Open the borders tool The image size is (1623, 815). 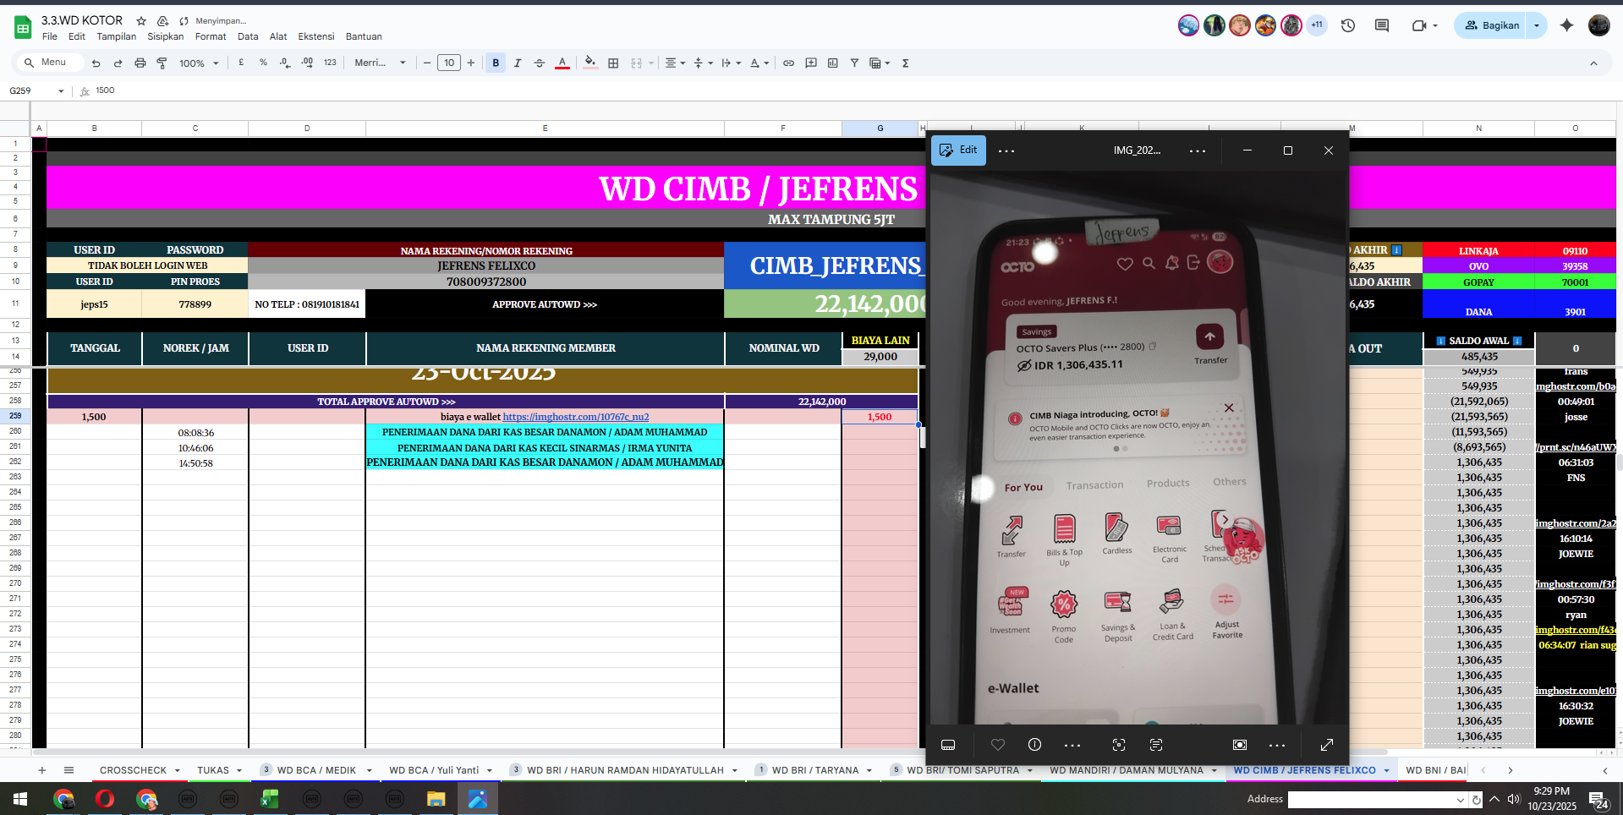(613, 63)
